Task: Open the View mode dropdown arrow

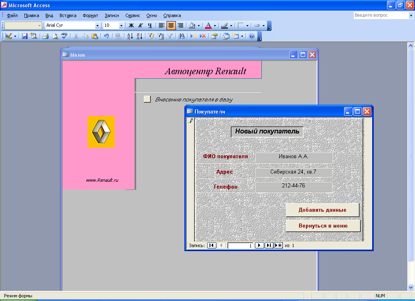Action: point(15,36)
